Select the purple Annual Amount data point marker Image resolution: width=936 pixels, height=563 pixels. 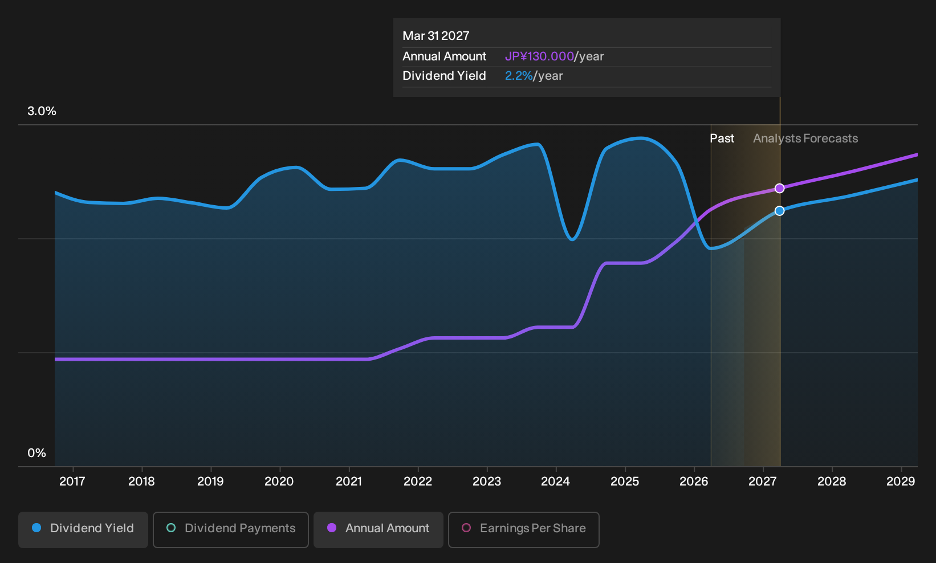click(x=779, y=189)
